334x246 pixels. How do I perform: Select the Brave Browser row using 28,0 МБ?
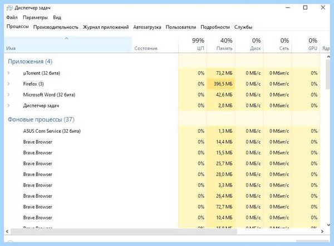point(162,174)
